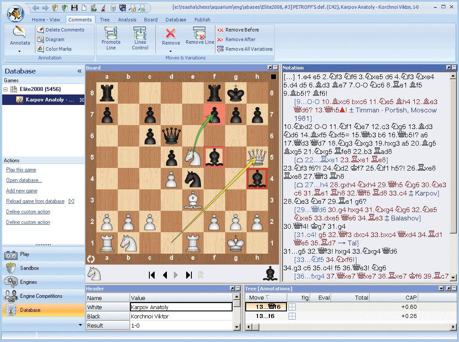Close the Karpov Anatoly game entry
This screenshot has width=459, height=342.
(81, 100)
